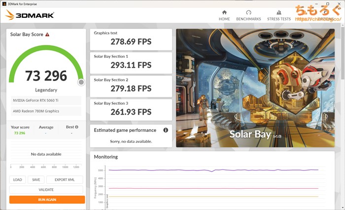Click the LOAD button
345x210 pixels.
click(x=17, y=179)
